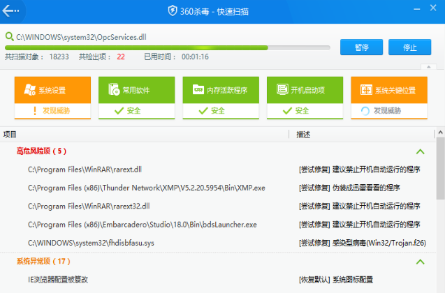445x293 pixels.
Task: Select the IE浏览器配置被篡改 entry
Action: pyautogui.click(x=58, y=279)
